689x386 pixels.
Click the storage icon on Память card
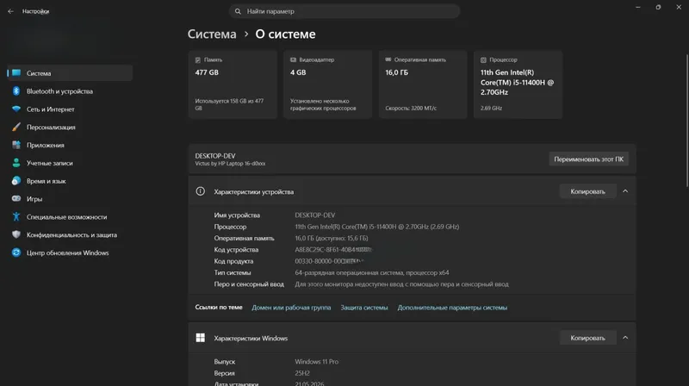pos(198,59)
